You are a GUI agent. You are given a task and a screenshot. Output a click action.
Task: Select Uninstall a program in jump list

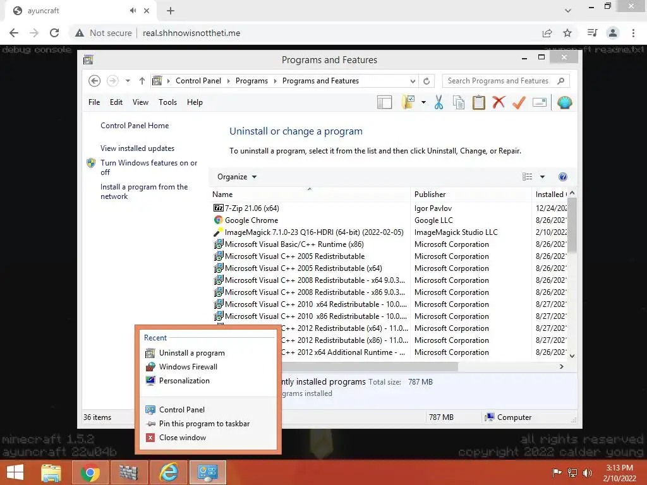[x=209, y=353]
